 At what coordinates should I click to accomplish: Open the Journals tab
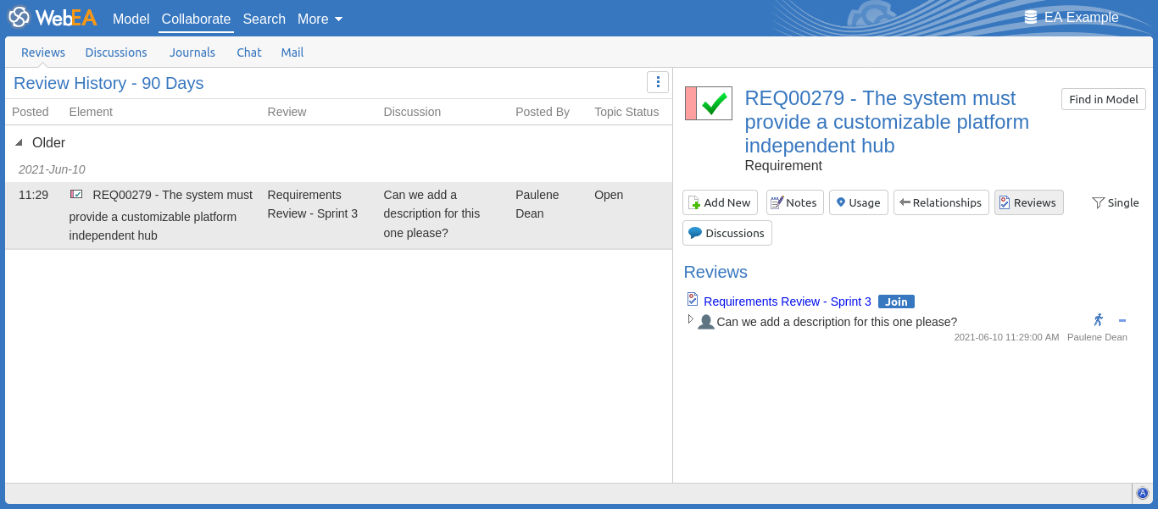tap(192, 53)
